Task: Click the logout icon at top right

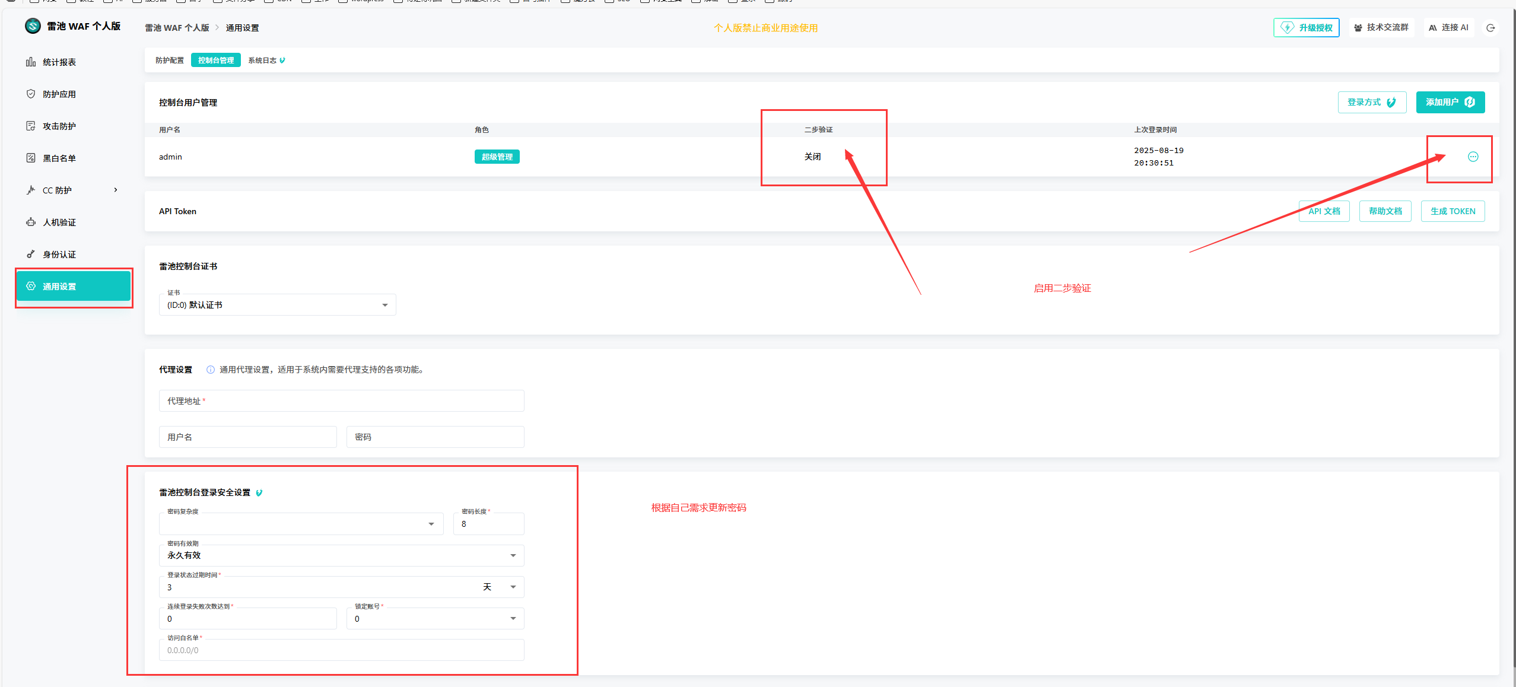Action: [1490, 28]
